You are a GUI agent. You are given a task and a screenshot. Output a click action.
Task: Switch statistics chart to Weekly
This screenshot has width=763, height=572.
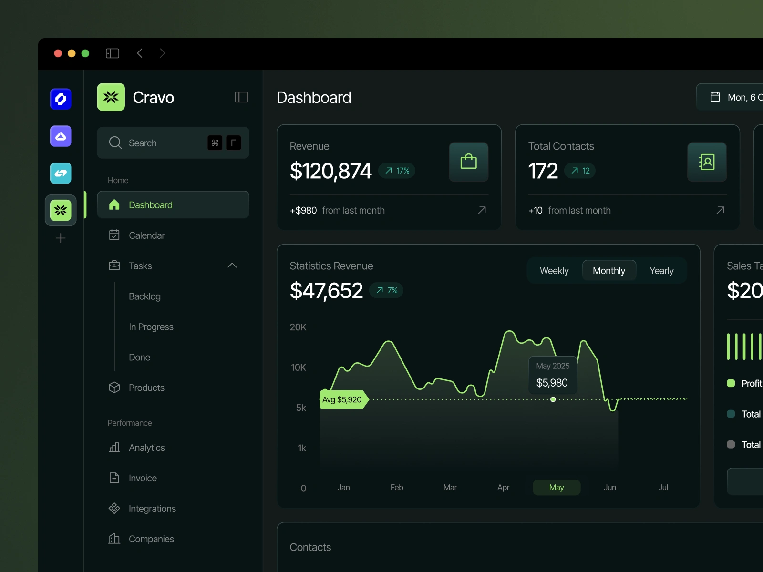(554, 271)
